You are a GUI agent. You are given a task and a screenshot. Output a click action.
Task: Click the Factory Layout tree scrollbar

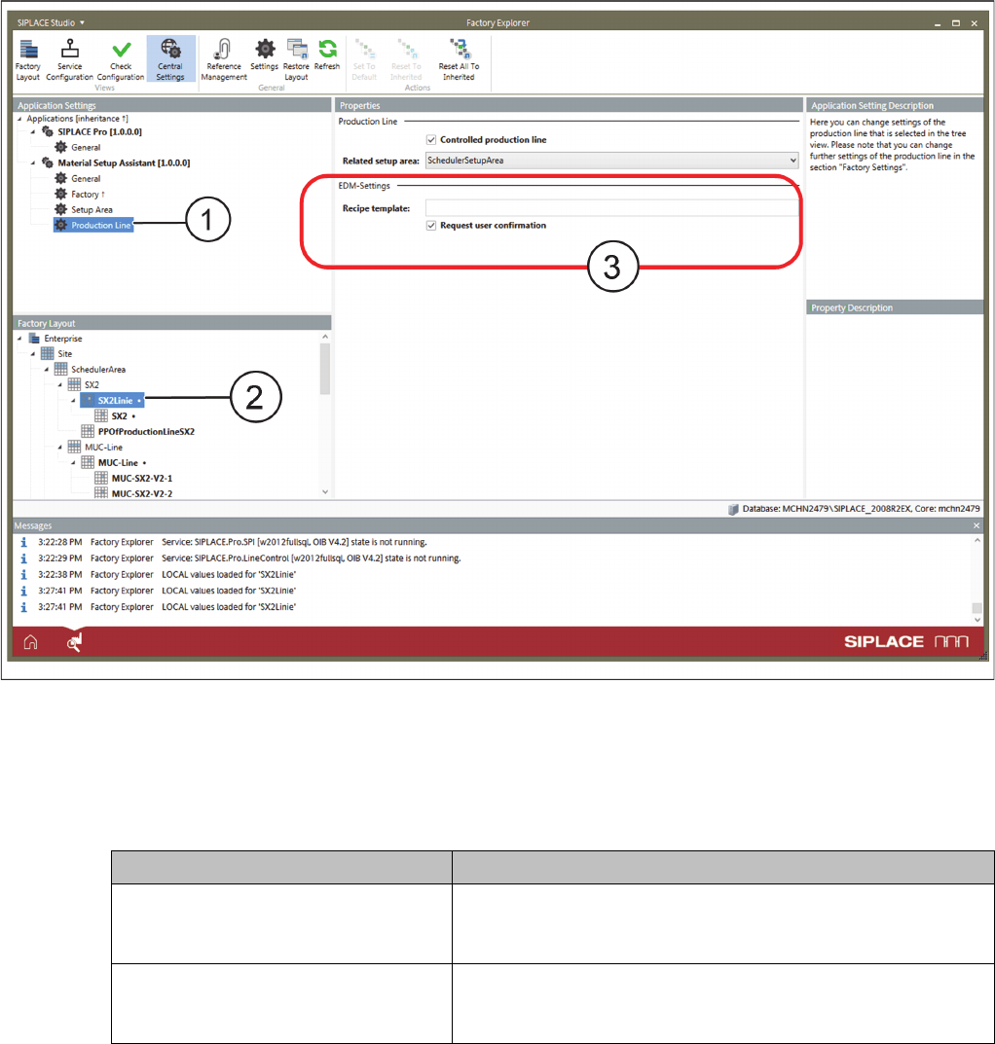[x=325, y=370]
